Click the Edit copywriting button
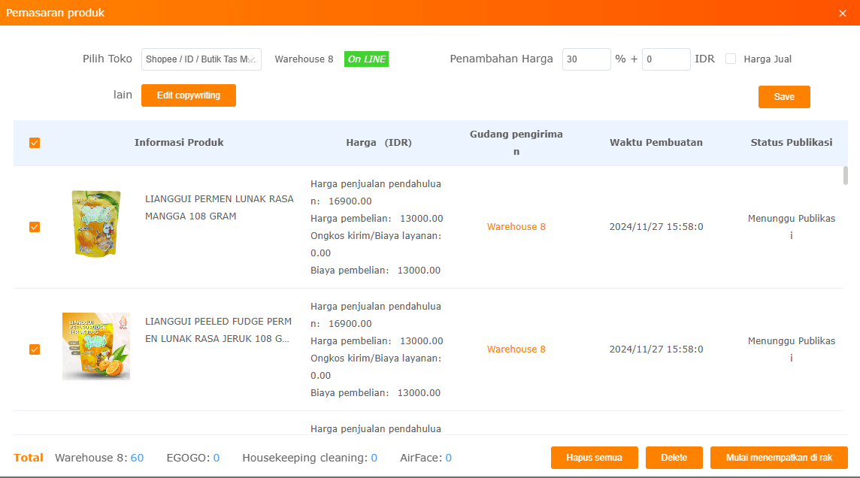Image resolution: width=860 pixels, height=478 pixels. pyautogui.click(x=189, y=95)
